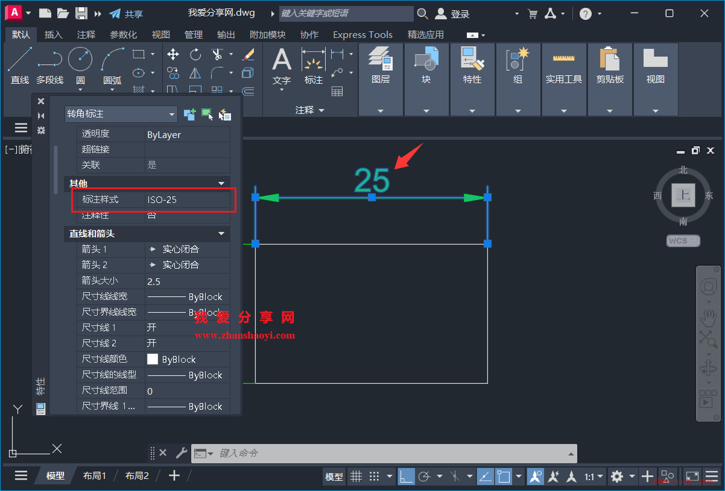
Task: Expand the 特性 panel dropdown
Action: point(472,111)
